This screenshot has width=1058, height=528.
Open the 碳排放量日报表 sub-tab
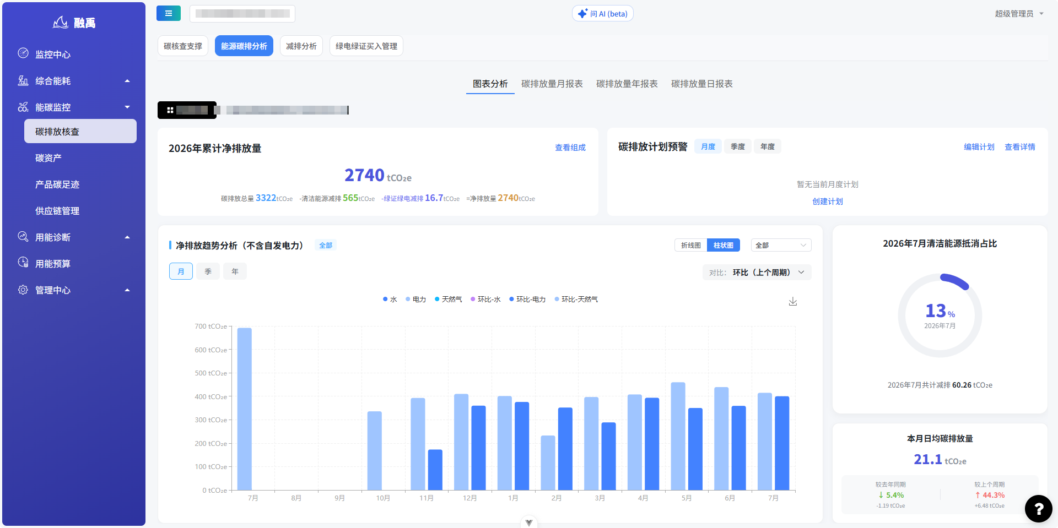[702, 84]
